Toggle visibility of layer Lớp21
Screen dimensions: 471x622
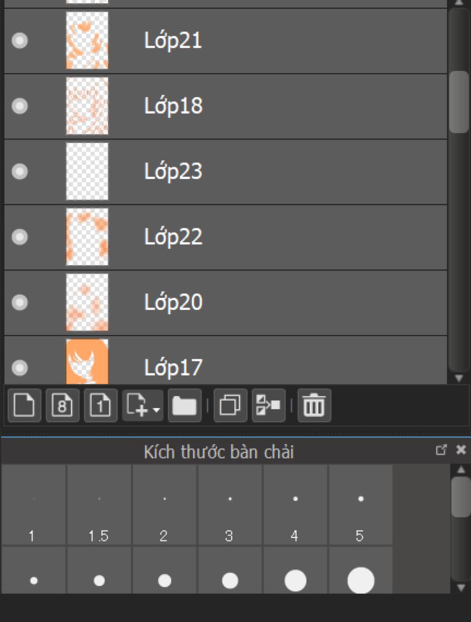[19, 41]
